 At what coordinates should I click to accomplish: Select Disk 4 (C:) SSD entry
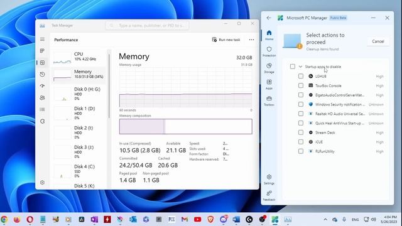pyautogui.click(x=79, y=171)
